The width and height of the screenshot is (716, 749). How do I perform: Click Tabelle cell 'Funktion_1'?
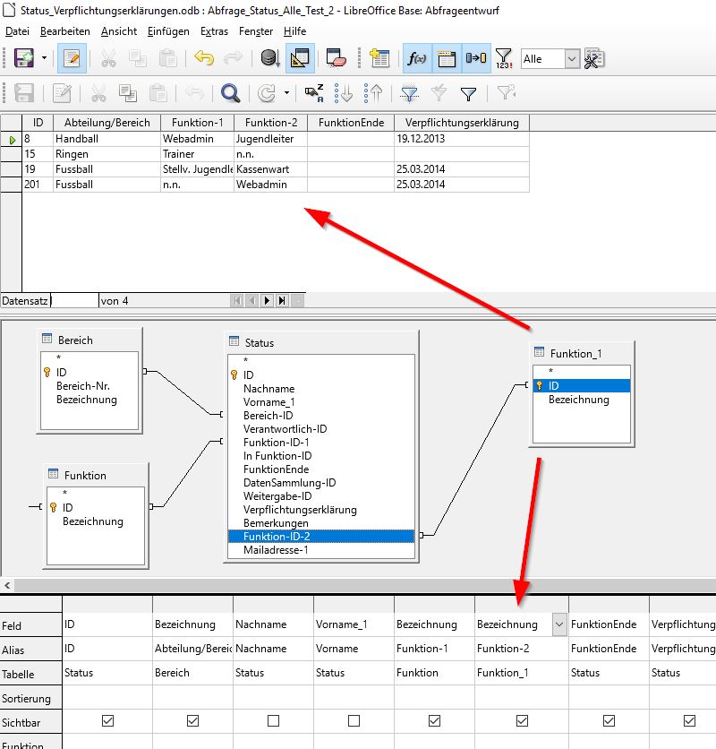click(x=521, y=673)
